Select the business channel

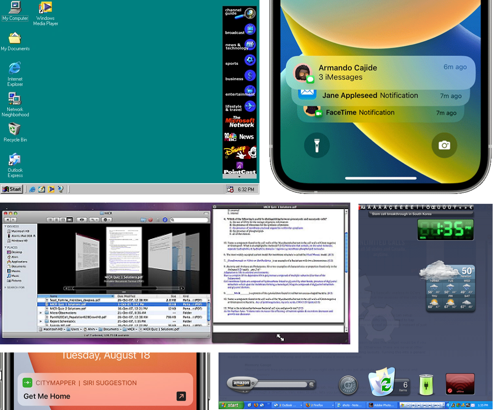(240, 76)
